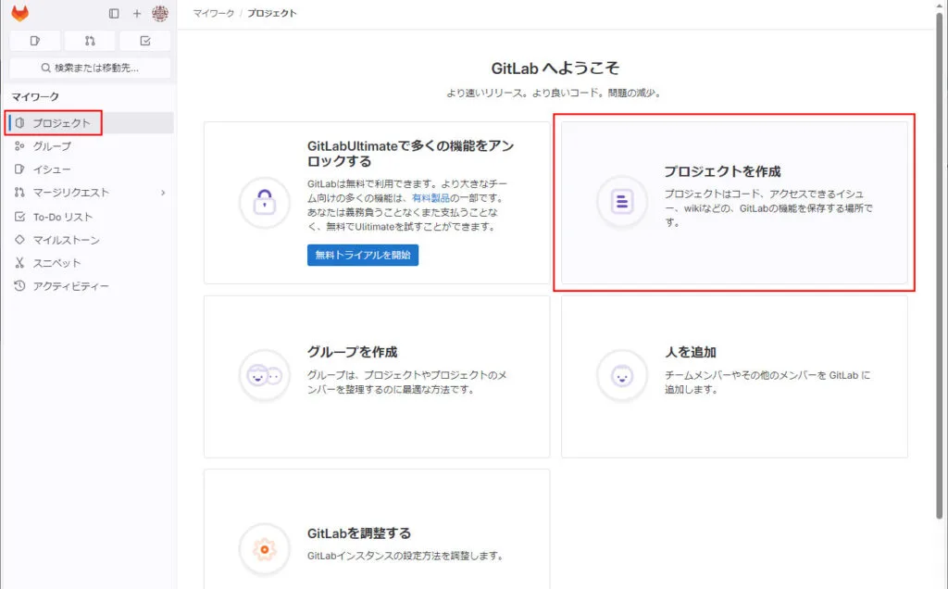
Task: Open the user avatar menu
Action: [x=160, y=14]
